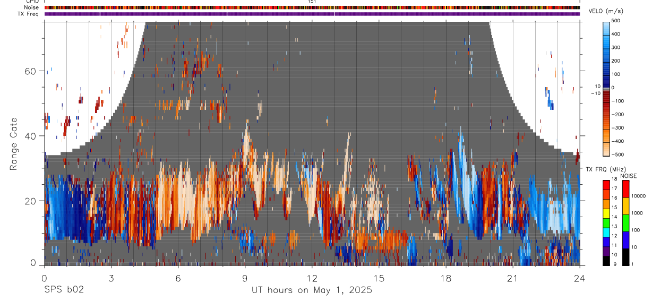Screen dimensions: 652x301
Task: Click "12" in the TX FRQ legend
Action: (x=615, y=236)
